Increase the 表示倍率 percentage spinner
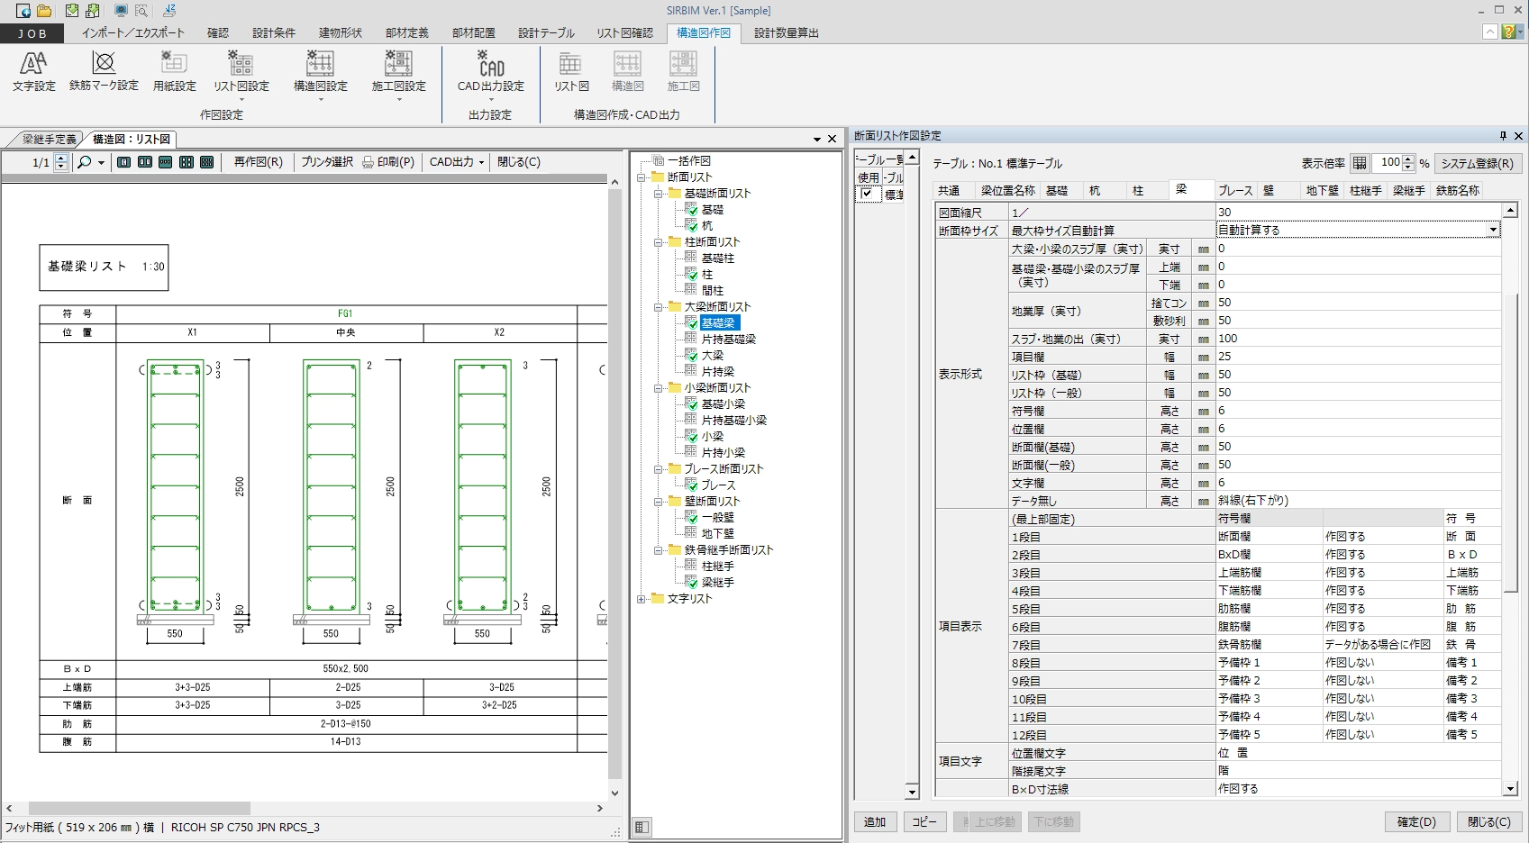 point(1409,159)
